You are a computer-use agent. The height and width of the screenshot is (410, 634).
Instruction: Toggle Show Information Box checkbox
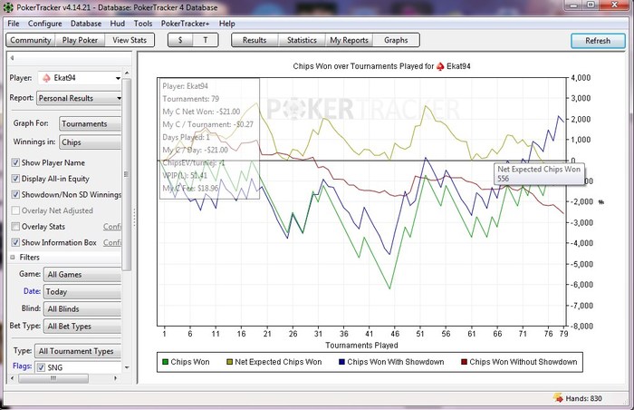click(15, 242)
